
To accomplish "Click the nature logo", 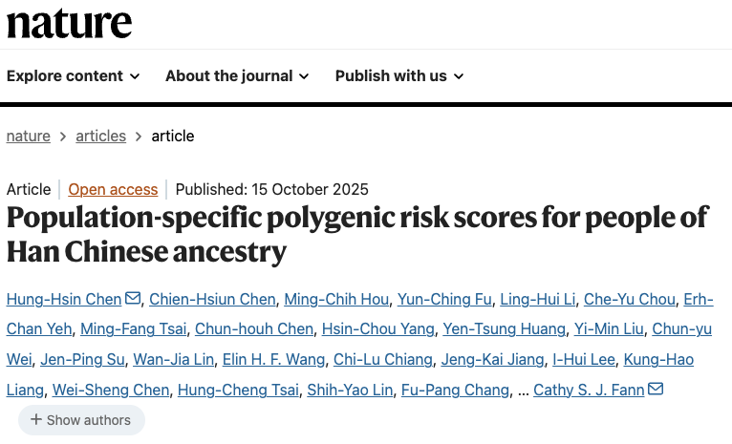I will pyautogui.click(x=69, y=23).
